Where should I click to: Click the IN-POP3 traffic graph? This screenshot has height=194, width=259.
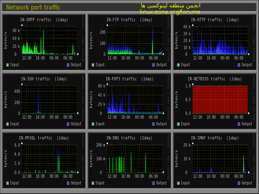[x=129, y=99]
